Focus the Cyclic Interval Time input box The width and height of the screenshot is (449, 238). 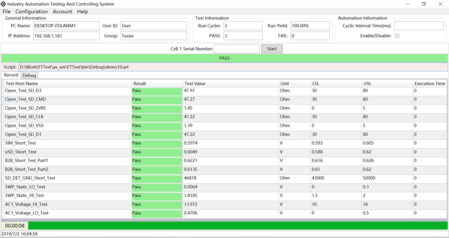(x=419, y=26)
